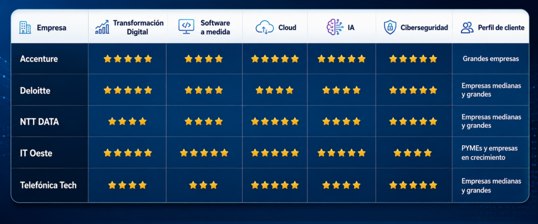
Task: Click Accenture's Transformación Digital star rating
Action: (x=128, y=59)
